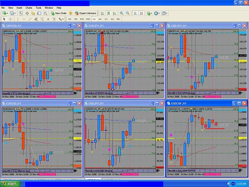Expand the Indicators dropdown arrow
249x187 pixels.
(x=151, y=13)
